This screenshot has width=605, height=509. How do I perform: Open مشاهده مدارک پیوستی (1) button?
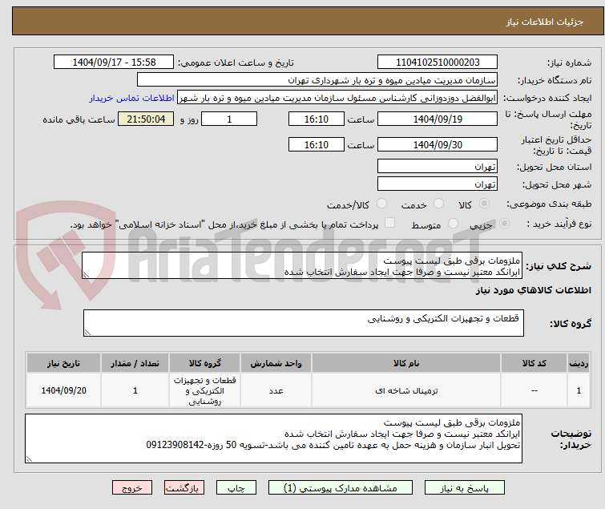[341, 488]
